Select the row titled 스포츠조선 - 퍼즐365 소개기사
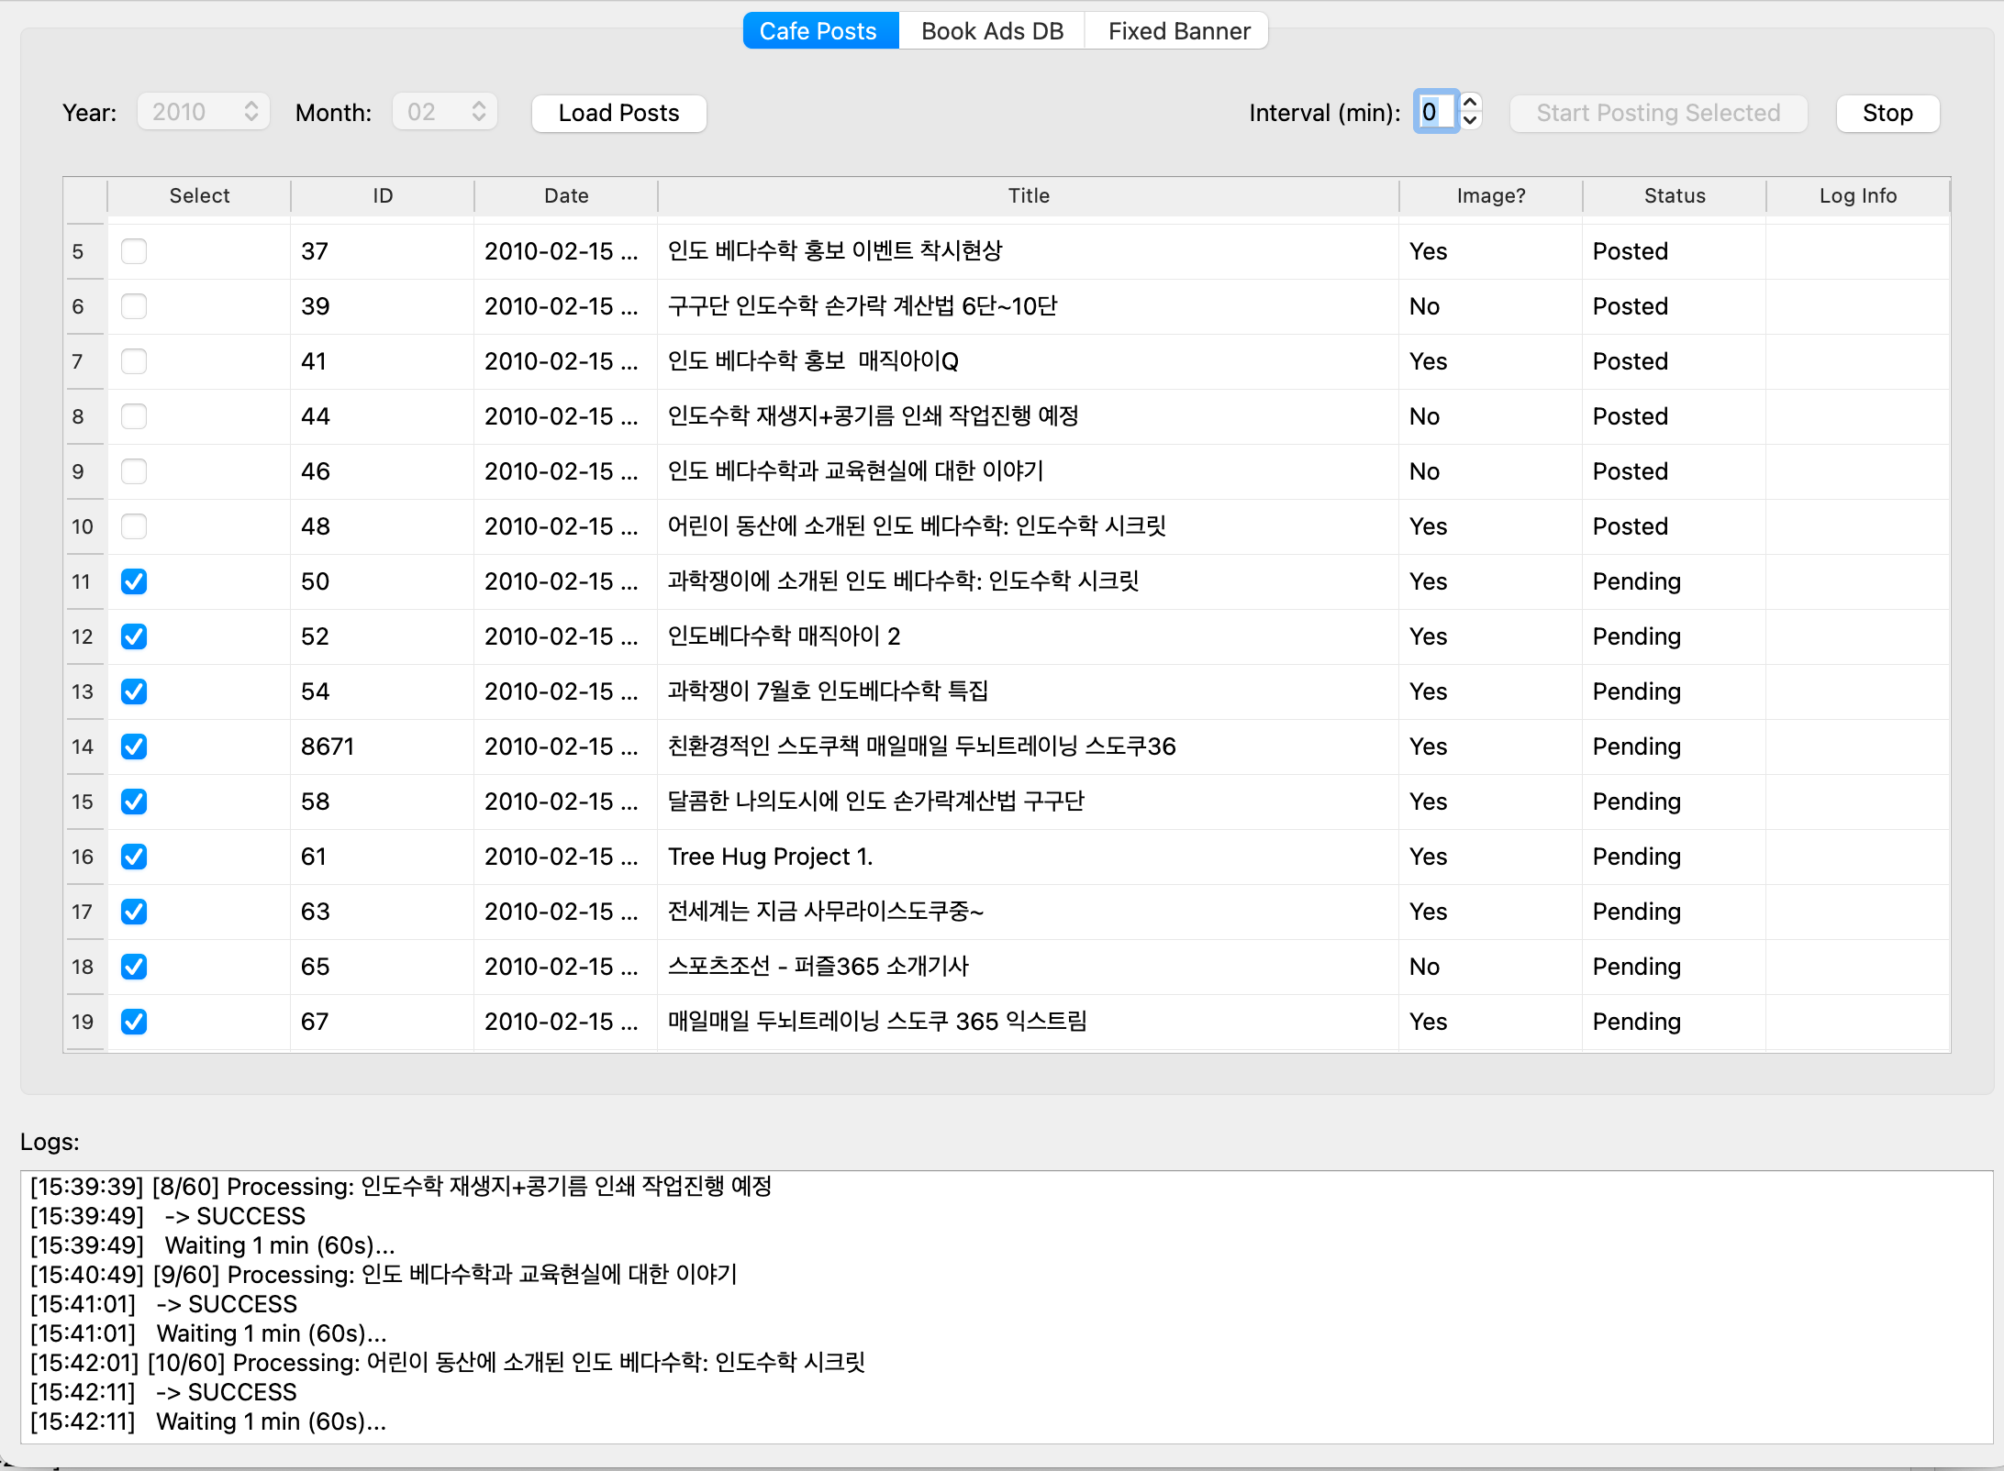This screenshot has height=1471, width=2004. (x=818, y=967)
